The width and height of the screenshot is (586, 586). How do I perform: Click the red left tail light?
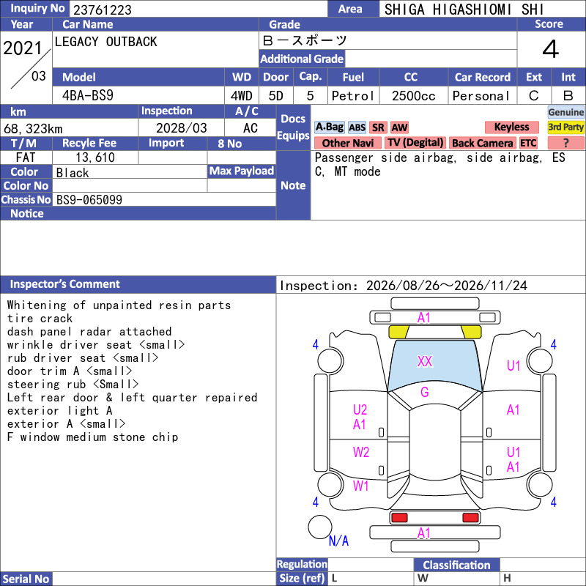398,518
